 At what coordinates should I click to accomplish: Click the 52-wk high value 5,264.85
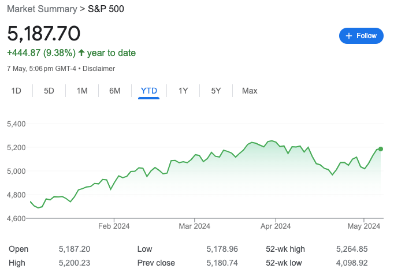352,249
